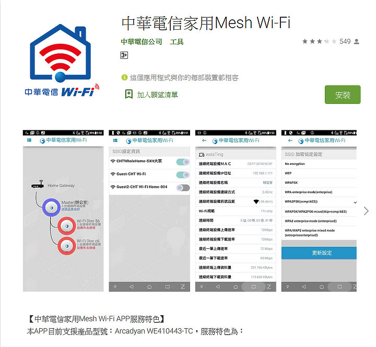Click the Home Gateway router icon
This screenshot has width=376, height=347.
[38, 185]
